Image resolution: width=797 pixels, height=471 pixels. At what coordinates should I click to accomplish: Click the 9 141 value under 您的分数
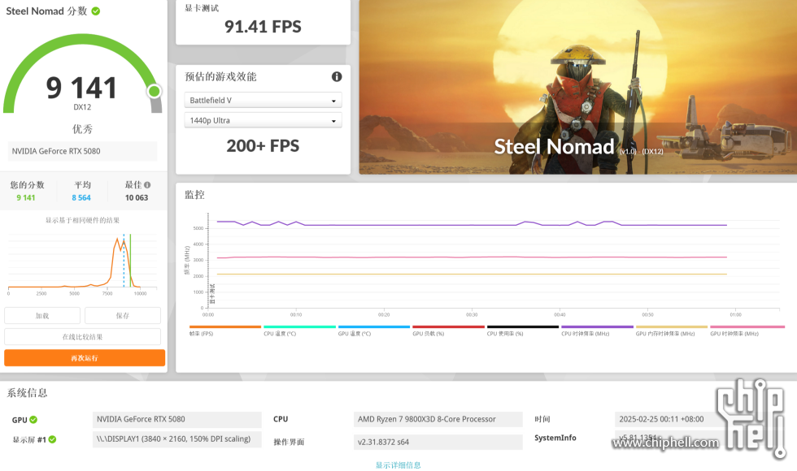(26, 198)
